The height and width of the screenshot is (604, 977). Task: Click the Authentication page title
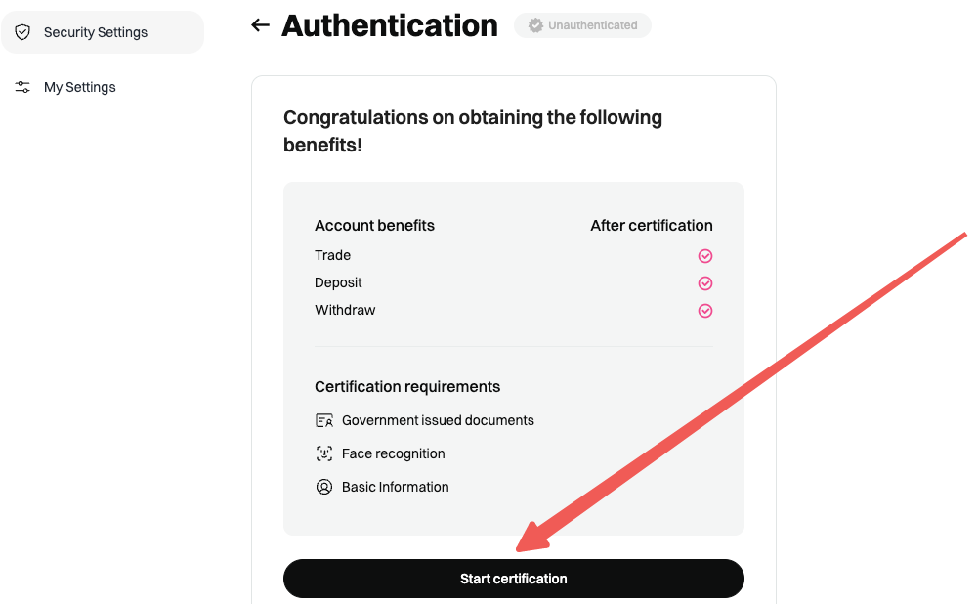tap(390, 25)
